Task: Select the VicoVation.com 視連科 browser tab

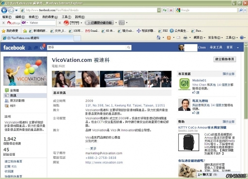Action: click(x=38, y=38)
